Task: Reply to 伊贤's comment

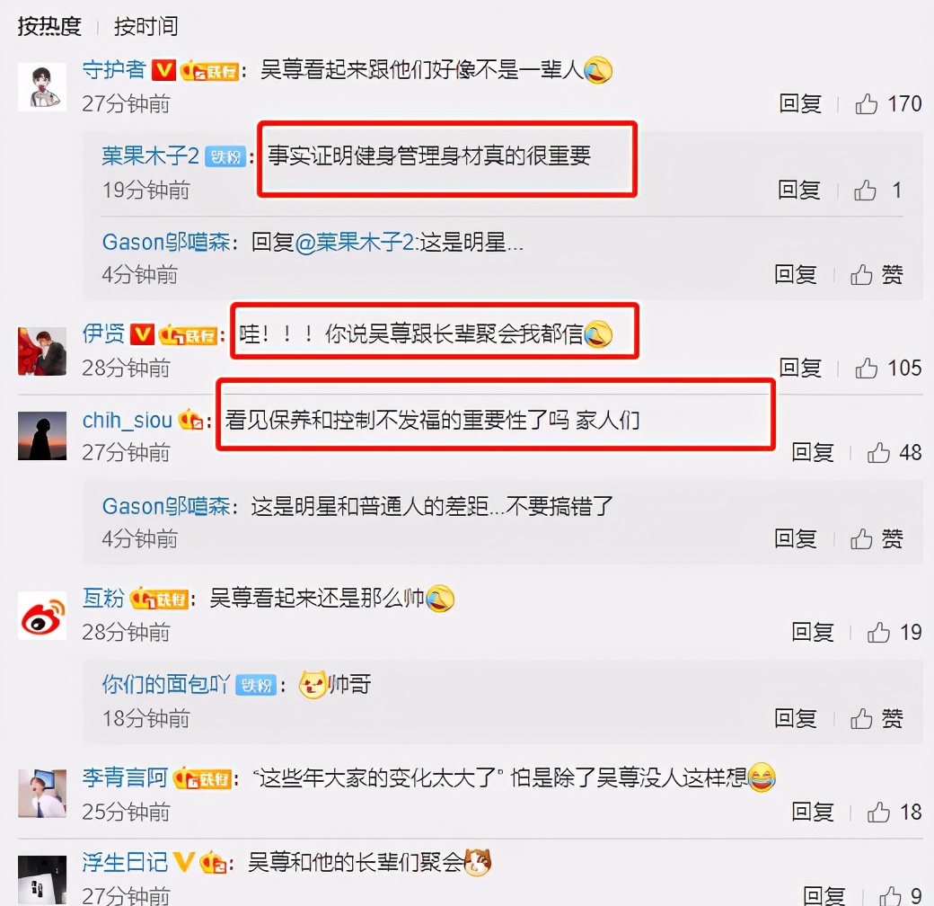Action: 800,368
